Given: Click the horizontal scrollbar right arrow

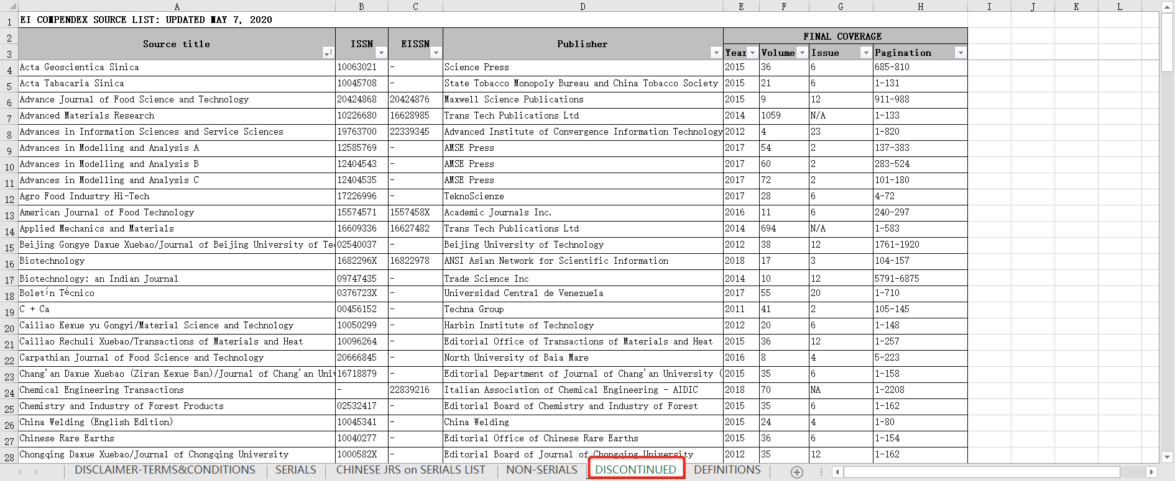Looking at the screenshot, I should point(1151,472).
